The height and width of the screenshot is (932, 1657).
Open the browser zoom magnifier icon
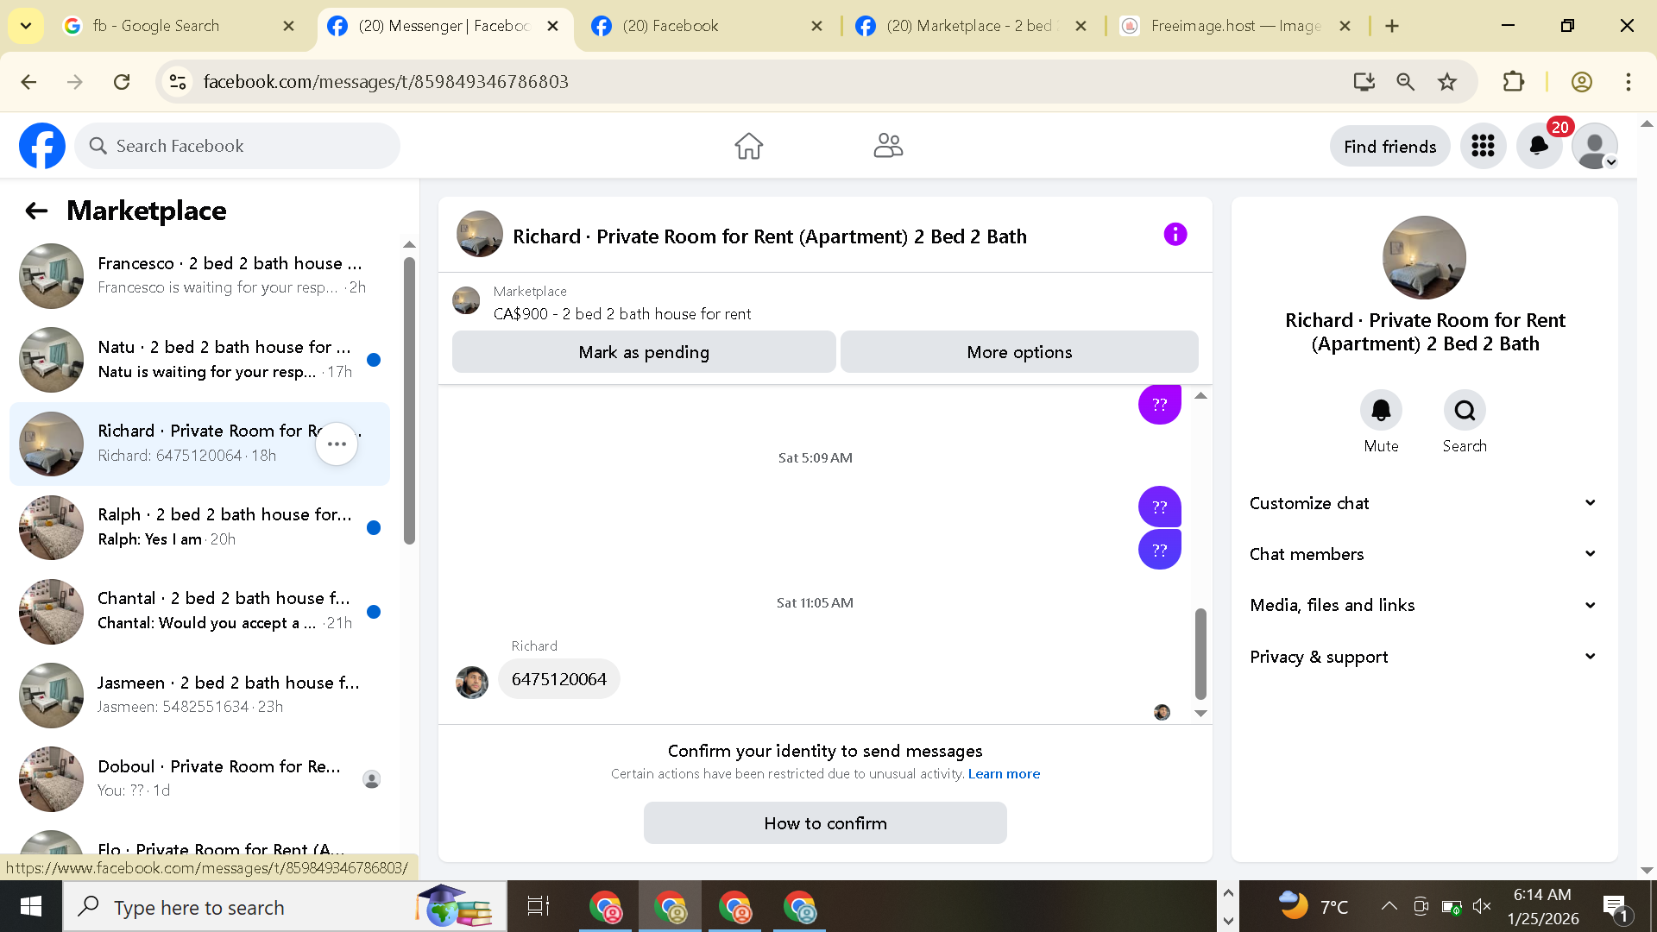(1406, 82)
